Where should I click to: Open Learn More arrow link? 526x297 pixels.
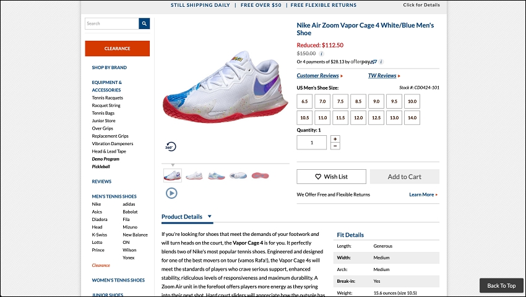click(423, 195)
